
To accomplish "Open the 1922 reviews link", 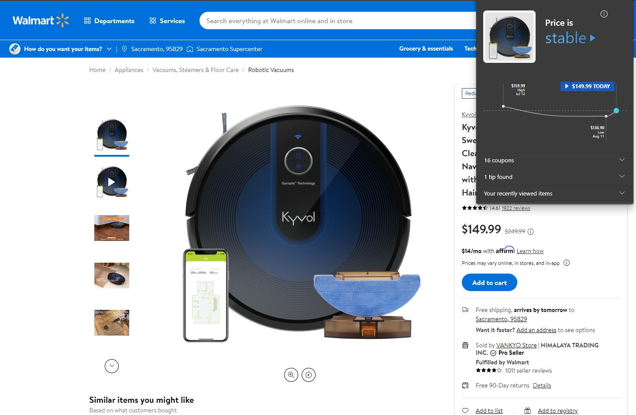I will (516, 208).
